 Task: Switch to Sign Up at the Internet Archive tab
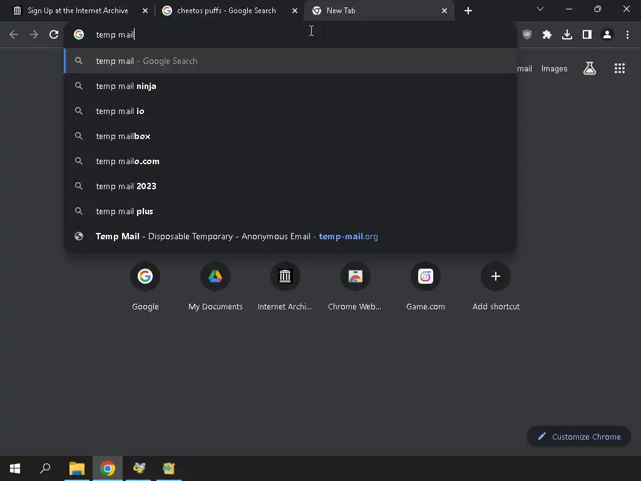78,11
